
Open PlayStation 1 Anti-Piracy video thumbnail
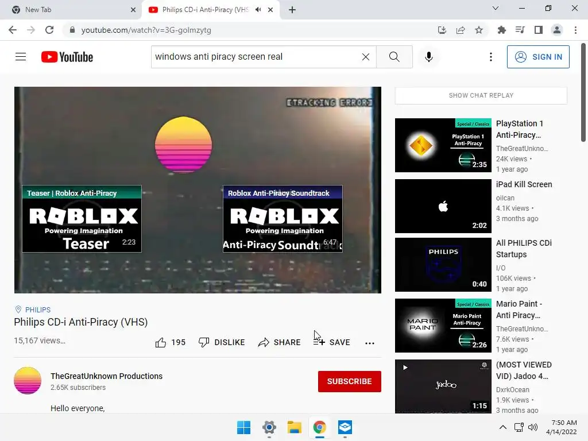click(443, 145)
